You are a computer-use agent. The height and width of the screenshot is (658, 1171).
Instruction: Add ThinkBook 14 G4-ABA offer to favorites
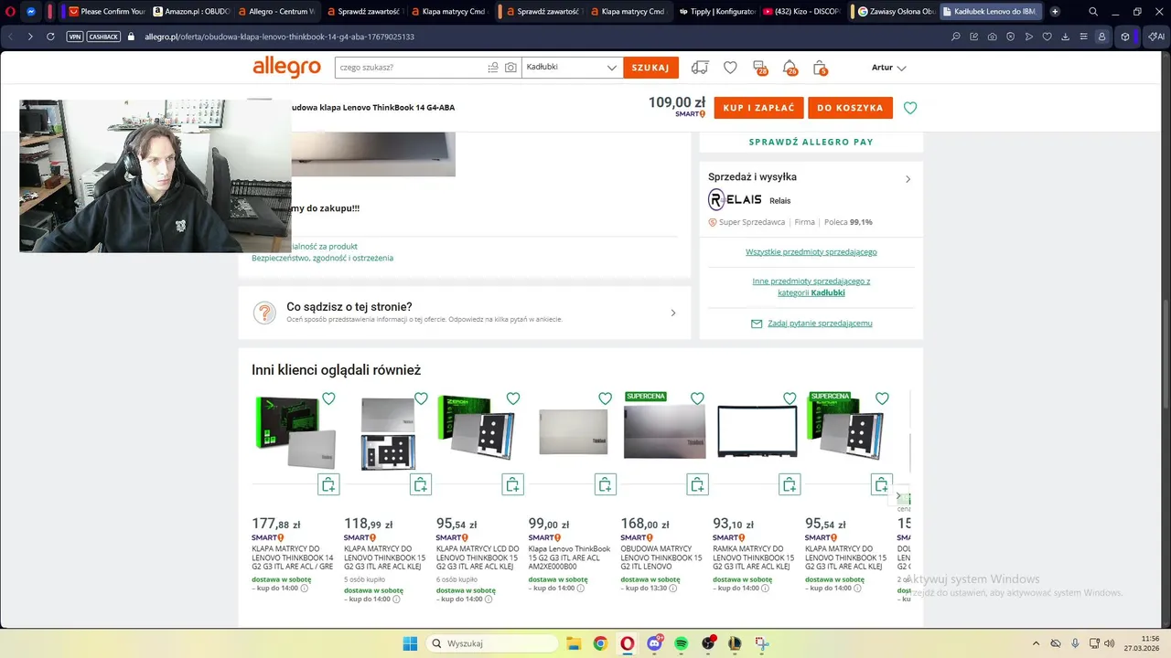click(x=910, y=108)
